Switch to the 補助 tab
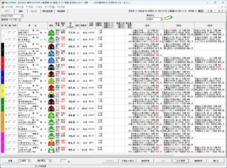This screenshot has width=227, height=168. click(x=21, y=11)
